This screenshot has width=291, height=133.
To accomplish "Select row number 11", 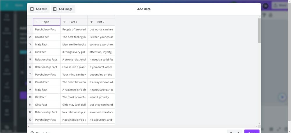I will tap(30, 105).
